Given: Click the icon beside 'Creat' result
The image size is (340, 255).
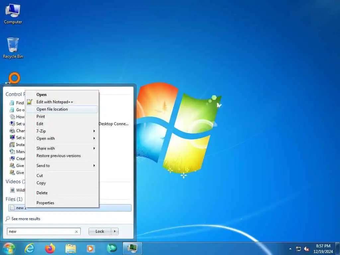Looking at the screenshot, I should tap(12, 158).
